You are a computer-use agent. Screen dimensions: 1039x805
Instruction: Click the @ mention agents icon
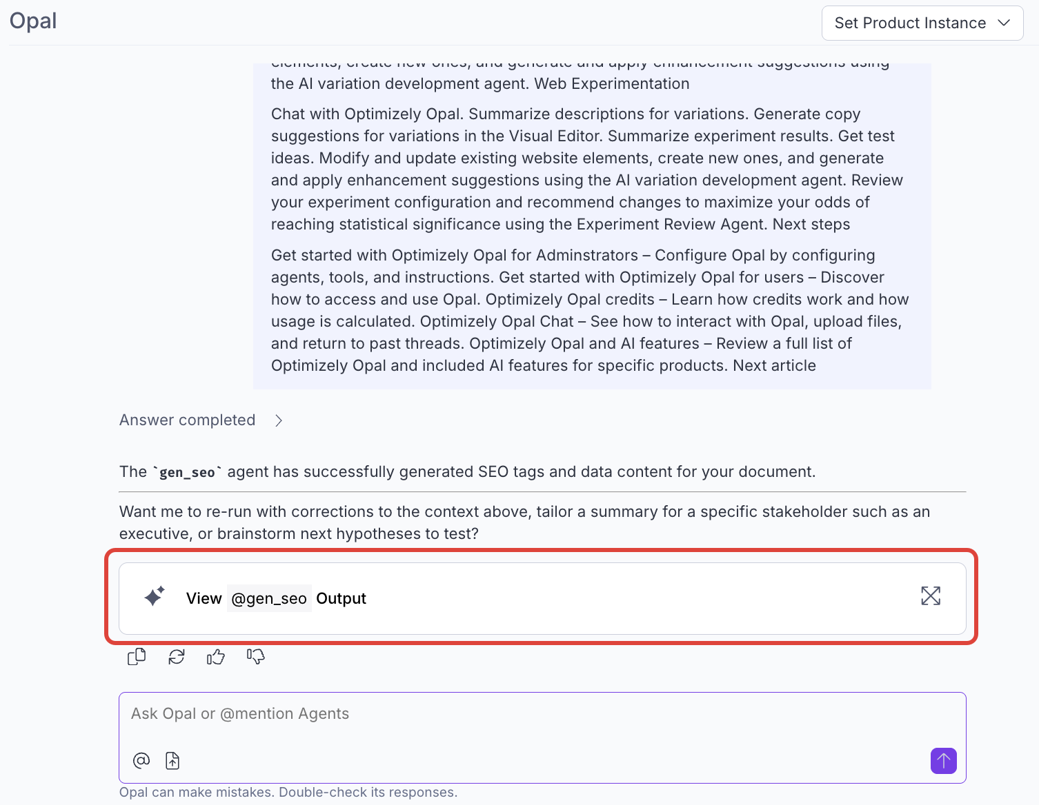coord(141,760)
